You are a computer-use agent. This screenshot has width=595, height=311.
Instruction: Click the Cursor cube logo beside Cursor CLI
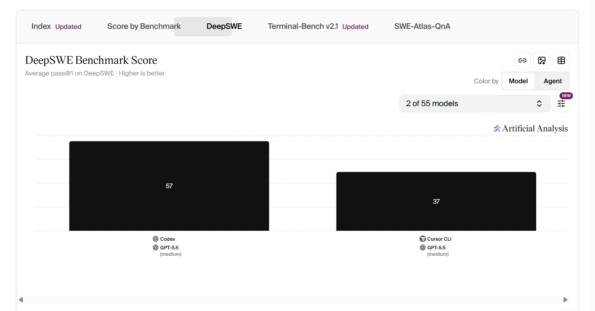(423, 239)
